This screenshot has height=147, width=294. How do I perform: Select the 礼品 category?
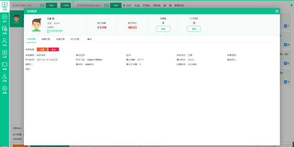pyautogui.click(x=137, y=5)
